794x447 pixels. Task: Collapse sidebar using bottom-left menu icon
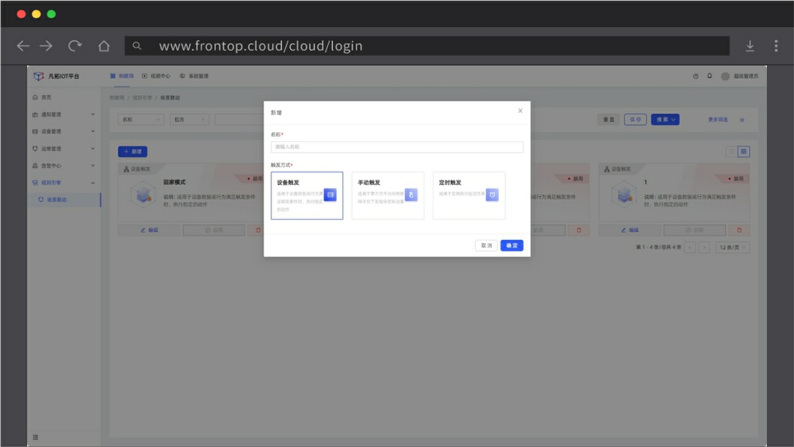(x=35, y=437)
